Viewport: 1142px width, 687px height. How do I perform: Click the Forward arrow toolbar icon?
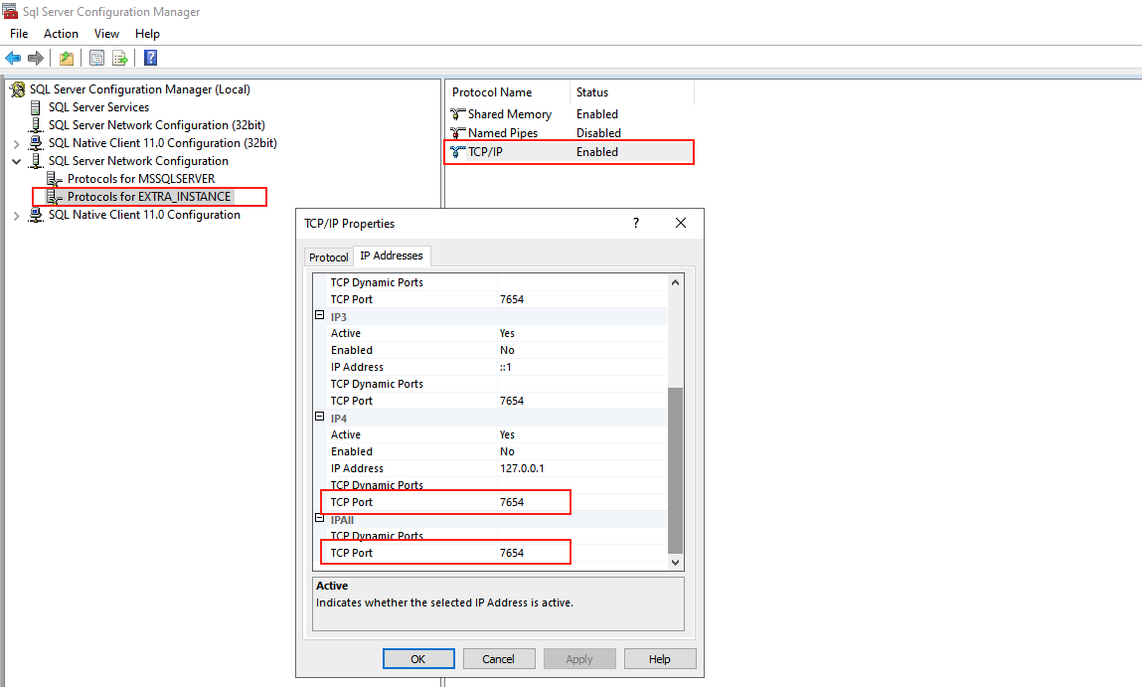coord(36,58)
